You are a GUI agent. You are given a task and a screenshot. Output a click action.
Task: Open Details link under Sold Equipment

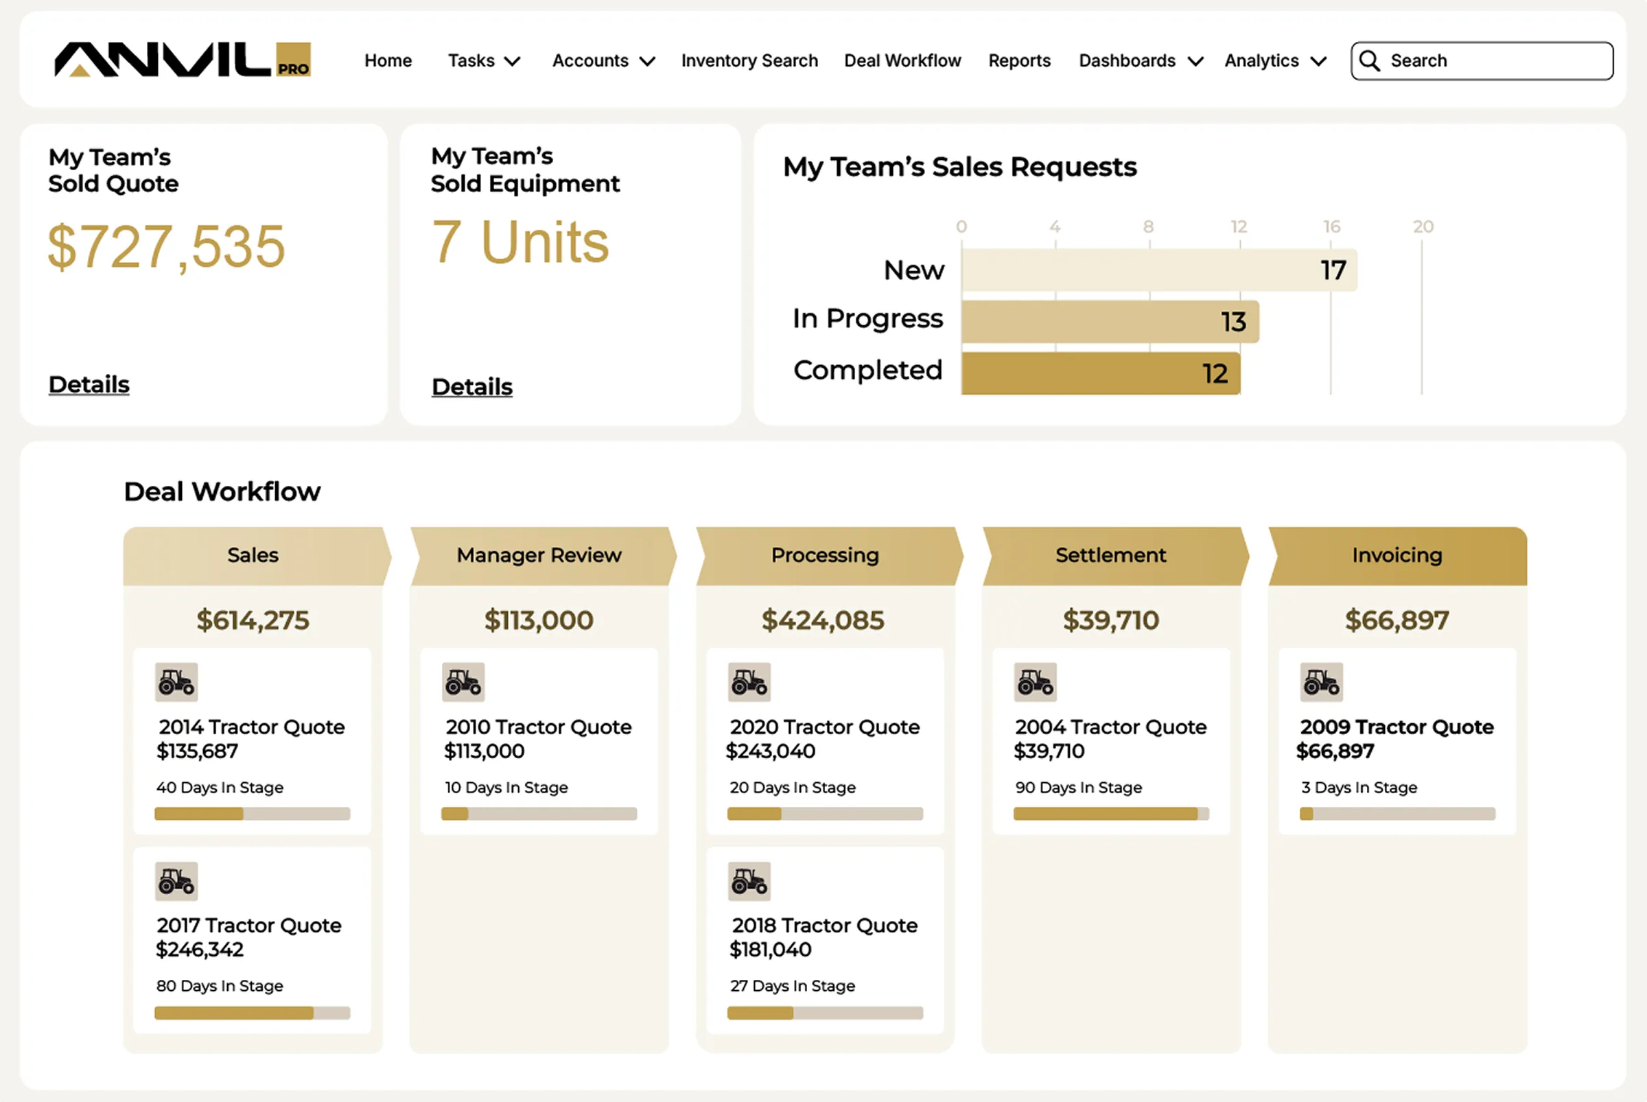(x=472, y=386)
